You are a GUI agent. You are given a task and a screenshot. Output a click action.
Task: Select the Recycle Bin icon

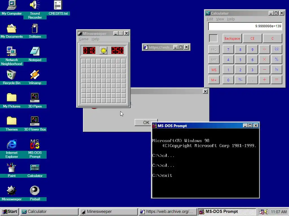[x=12, y=77]
